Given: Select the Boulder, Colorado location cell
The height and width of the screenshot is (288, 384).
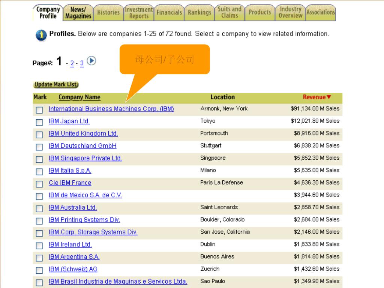Looking at the screenshot, I should 222,219.
